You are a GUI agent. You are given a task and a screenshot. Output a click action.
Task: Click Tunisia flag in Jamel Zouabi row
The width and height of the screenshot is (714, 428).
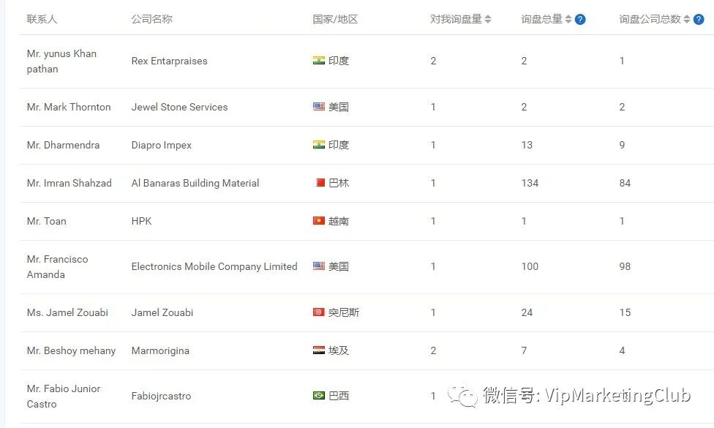tap(319, 312)
